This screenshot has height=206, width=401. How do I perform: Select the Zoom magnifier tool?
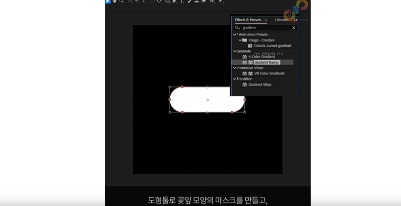(x=122, y=1)
